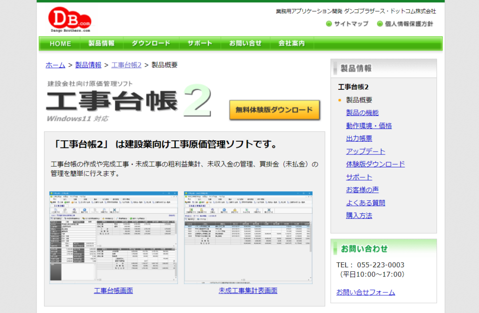Open the 工事台帳画面 screenshot thumbnail
The width and height of the screenshot is (479, 313).
[113, 238]
